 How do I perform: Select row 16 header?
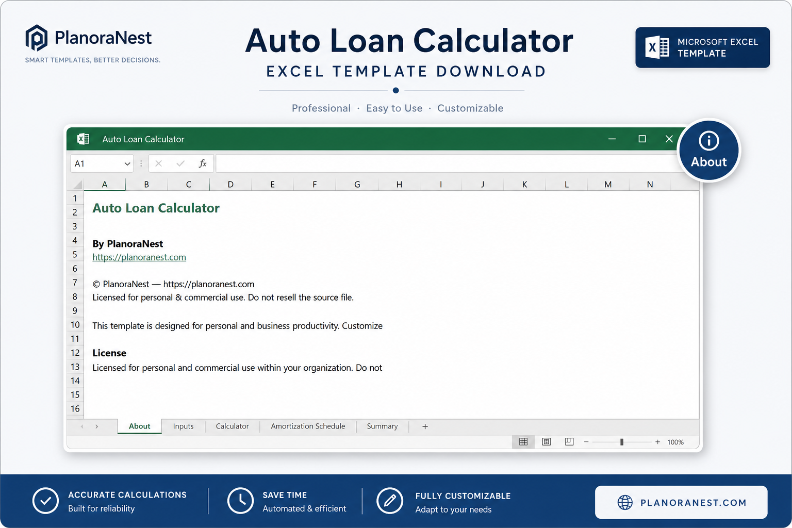tap(75, 409)
